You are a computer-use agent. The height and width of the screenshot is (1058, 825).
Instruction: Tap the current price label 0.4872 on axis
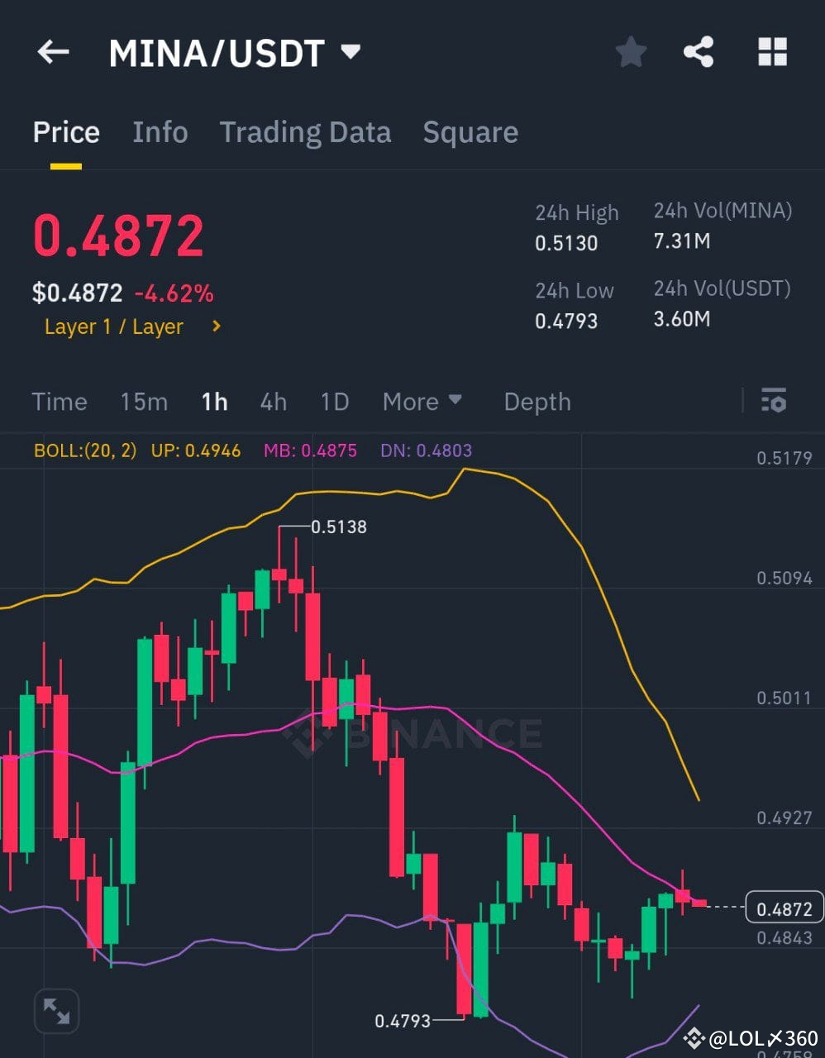tap(784, 908)
